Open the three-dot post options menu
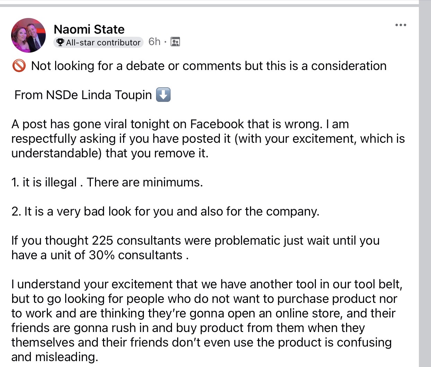The image size is (431, 367). tap(400, 25)
